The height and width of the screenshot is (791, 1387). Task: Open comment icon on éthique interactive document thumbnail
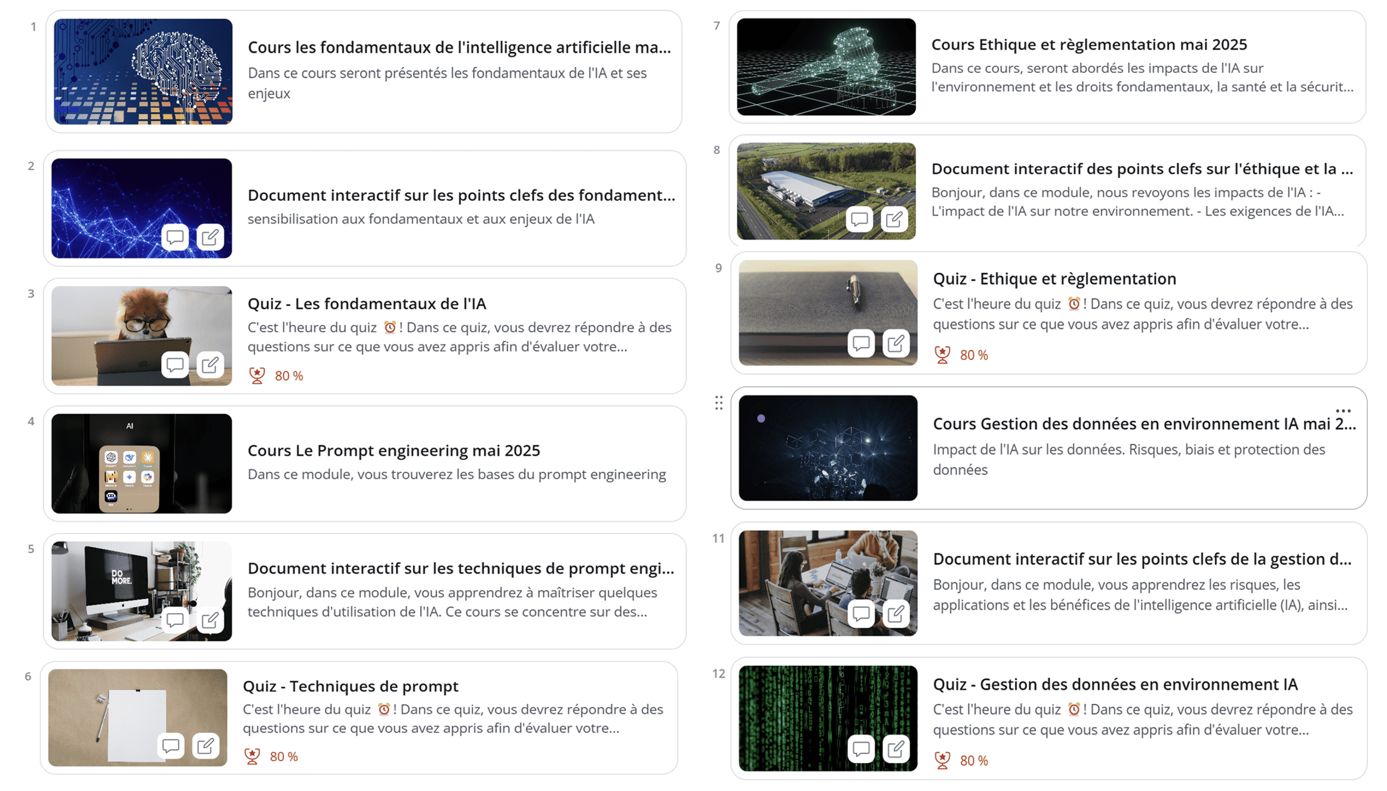859,220
